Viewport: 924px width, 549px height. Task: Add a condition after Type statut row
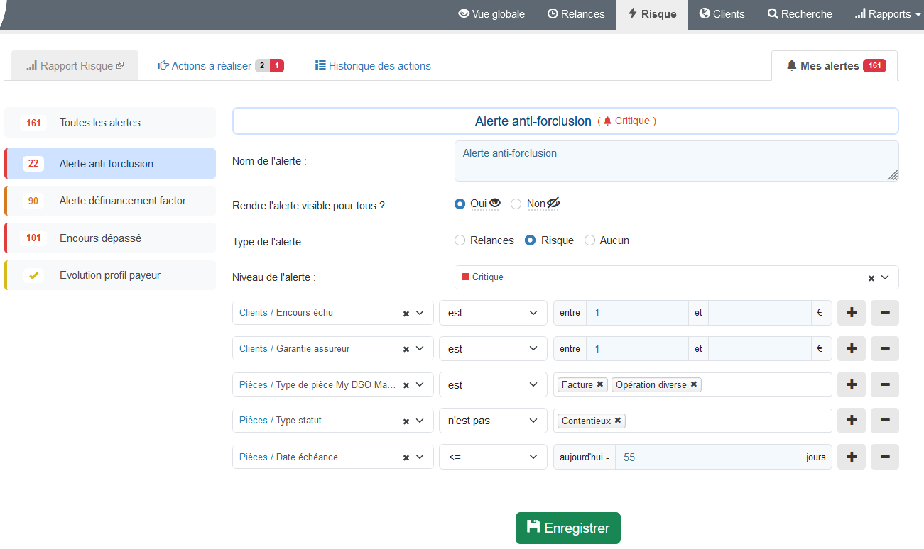852,421
